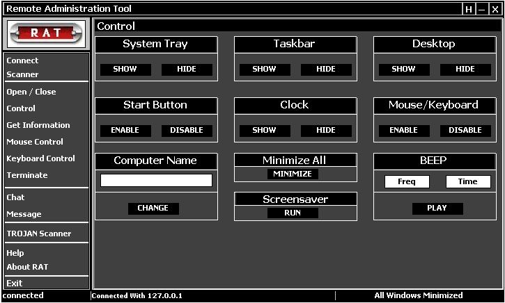Open the Connect menu item

pyautogui.click(x=23, y=60)
